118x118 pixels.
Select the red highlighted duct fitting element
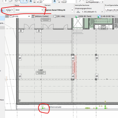[x=75, y=67]
